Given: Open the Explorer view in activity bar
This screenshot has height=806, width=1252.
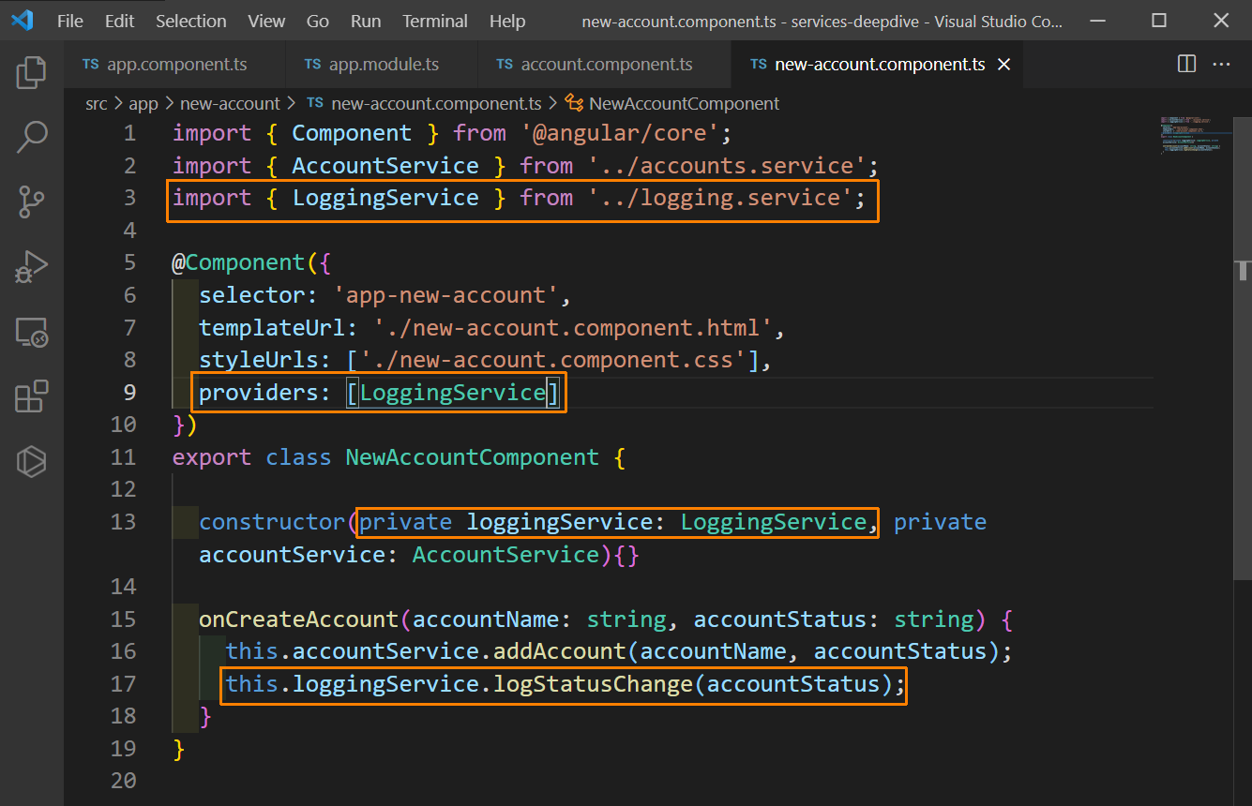Looking at the screenshot, I should click(32, 72).
